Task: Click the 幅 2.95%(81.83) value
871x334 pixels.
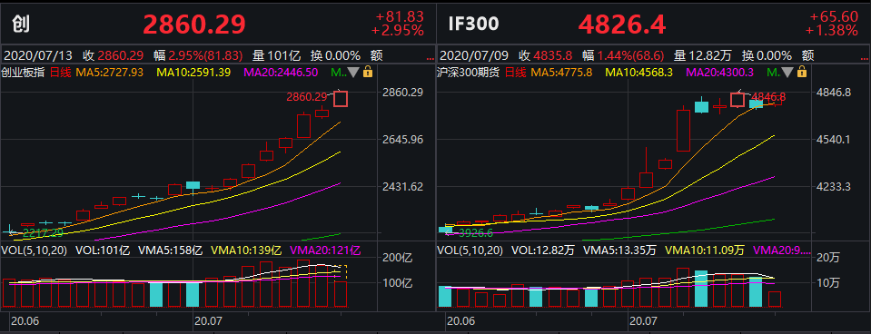Action: coord(198,56)
